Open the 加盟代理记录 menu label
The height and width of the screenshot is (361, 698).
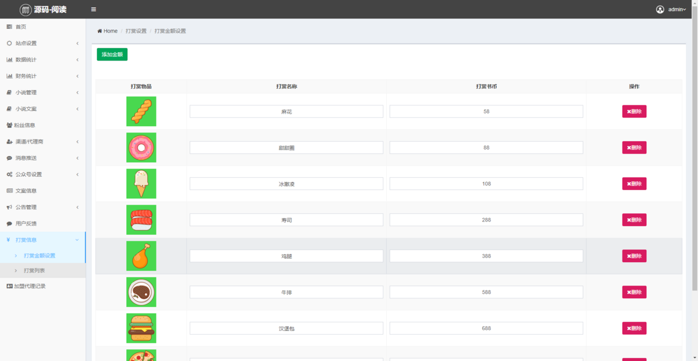tap(30, 286)
